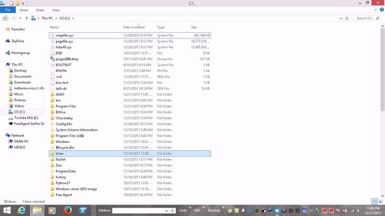Select the JAWS folder icon
The width and height of the screenshot is (385, 216).
[x=52, y=94]
